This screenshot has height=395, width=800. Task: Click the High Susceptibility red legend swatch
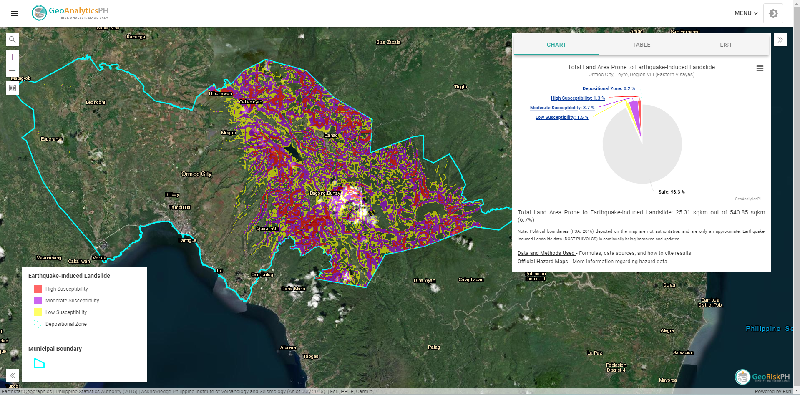38,289
